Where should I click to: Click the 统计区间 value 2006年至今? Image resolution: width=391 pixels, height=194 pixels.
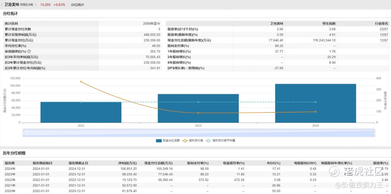pyautogui.click(x=152, y=24)
